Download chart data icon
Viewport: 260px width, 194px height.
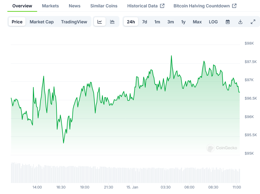pyautogui.click(x=240, y=22)
